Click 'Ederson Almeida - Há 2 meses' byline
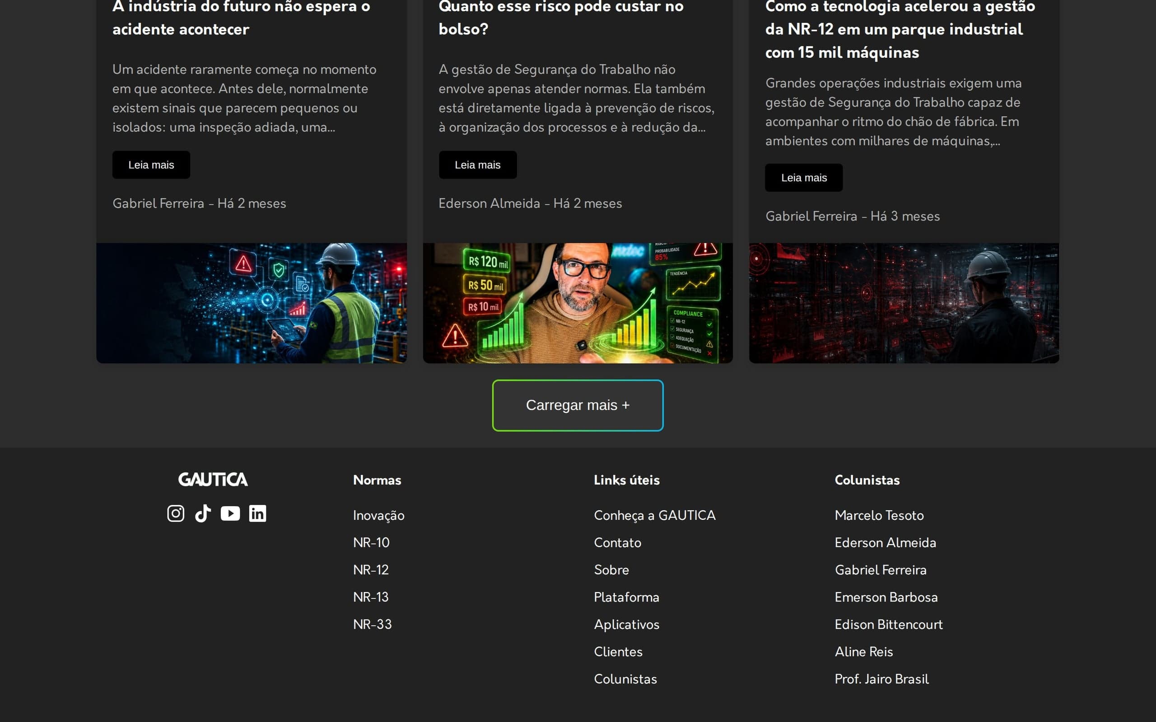The image size is (1156, 722). (x=530, y=204)
